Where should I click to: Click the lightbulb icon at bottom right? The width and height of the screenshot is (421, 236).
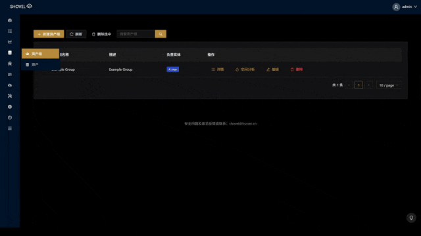[x=411, y=218]
